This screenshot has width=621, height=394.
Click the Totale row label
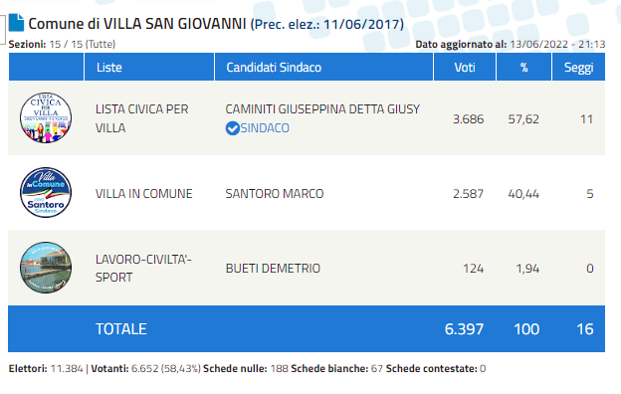[121, 329]
